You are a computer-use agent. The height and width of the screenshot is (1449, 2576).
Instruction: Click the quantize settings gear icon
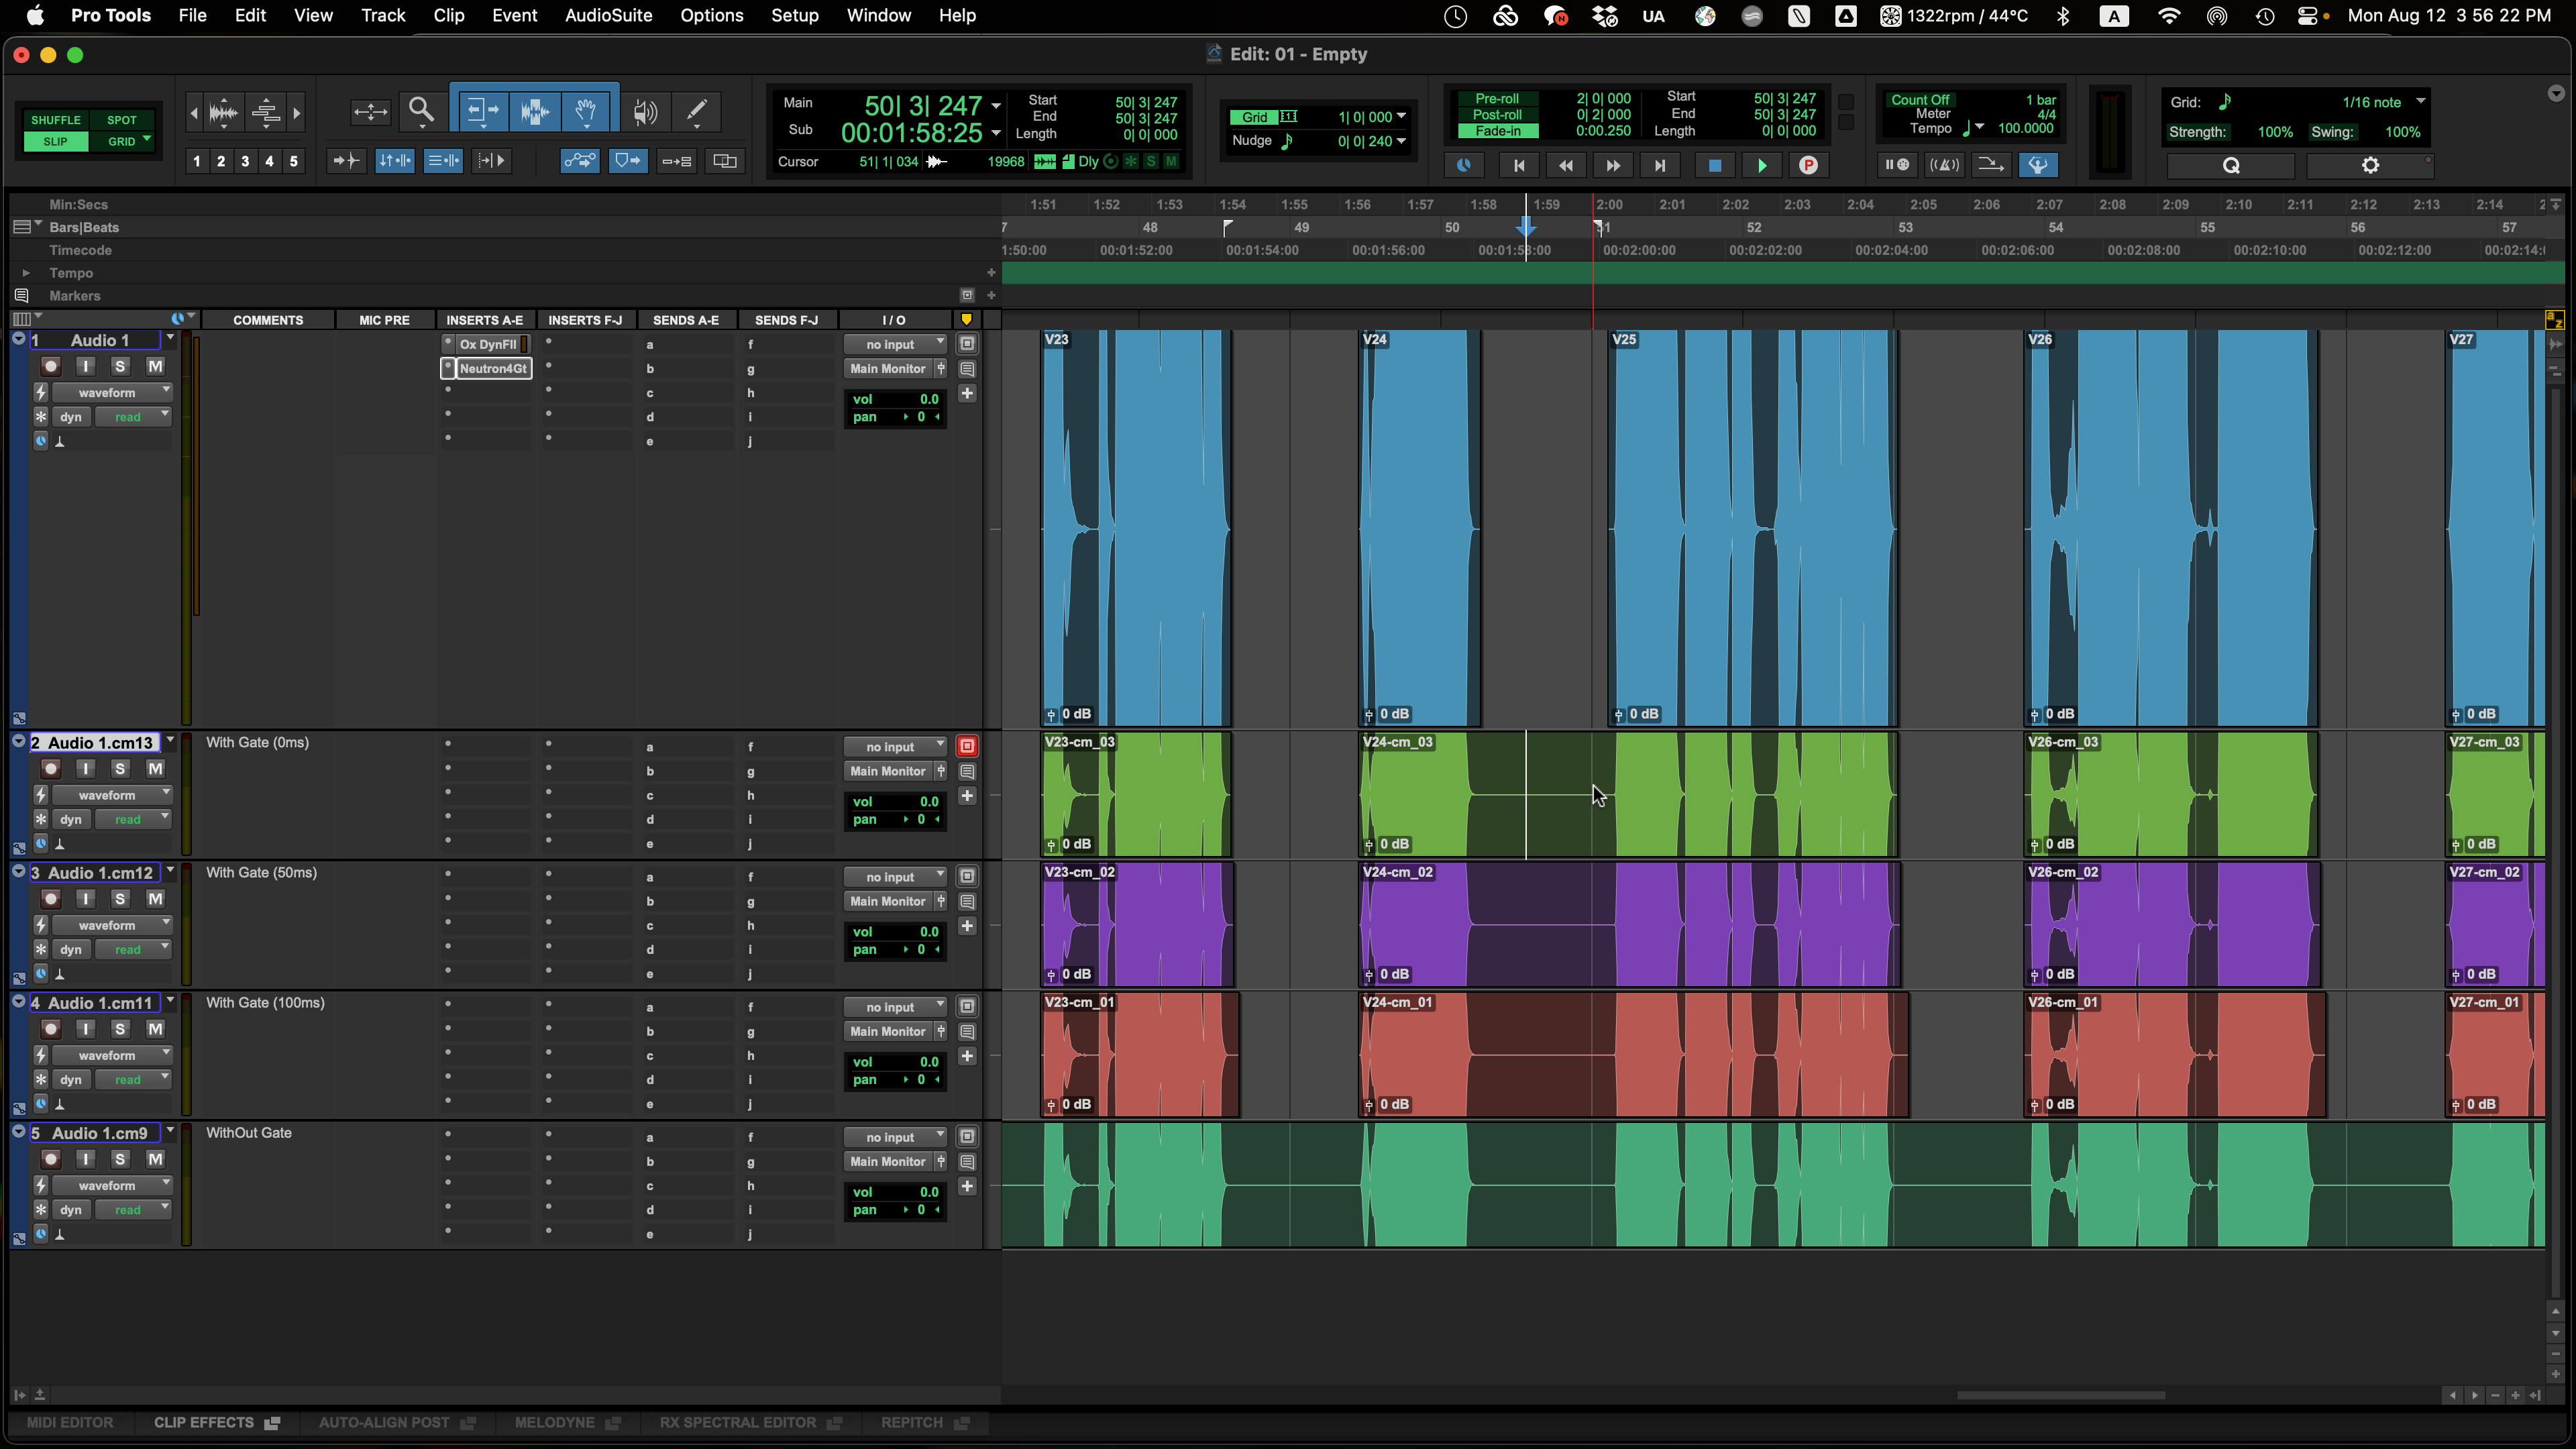(x=2370, y=165)
